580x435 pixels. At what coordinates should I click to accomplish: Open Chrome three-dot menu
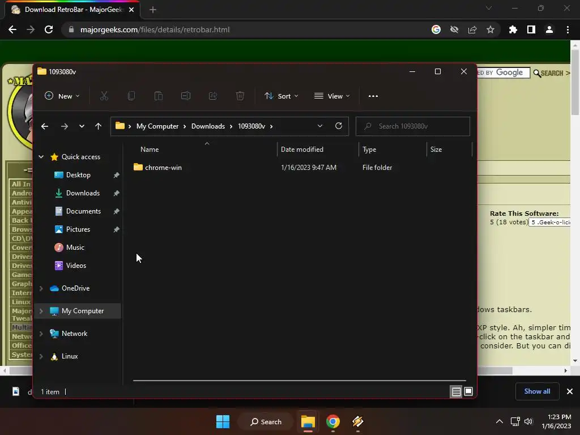(x=568, y=29)
